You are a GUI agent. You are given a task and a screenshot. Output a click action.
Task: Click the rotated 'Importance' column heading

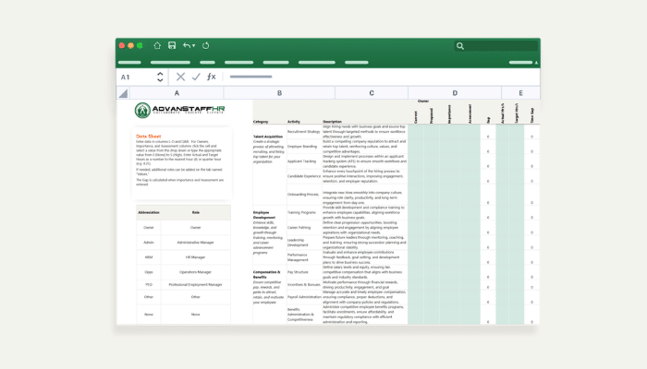pos(449,114)
